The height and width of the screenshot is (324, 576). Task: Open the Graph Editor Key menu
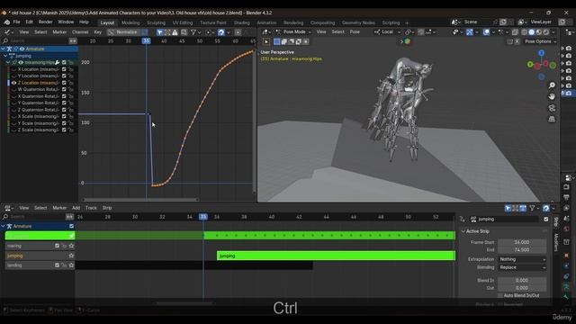(x=98, y=32)
